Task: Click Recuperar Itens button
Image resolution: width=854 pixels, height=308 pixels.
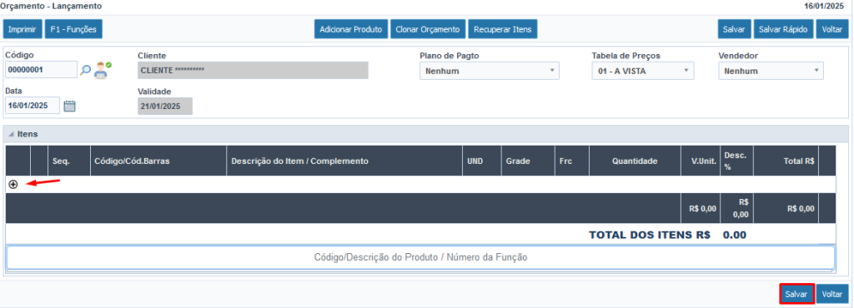Action: tap(503, 29)
